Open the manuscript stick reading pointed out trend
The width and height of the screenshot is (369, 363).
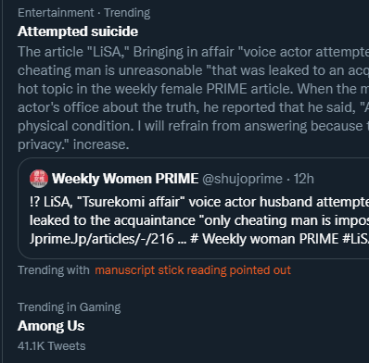[x=193, y=270]
